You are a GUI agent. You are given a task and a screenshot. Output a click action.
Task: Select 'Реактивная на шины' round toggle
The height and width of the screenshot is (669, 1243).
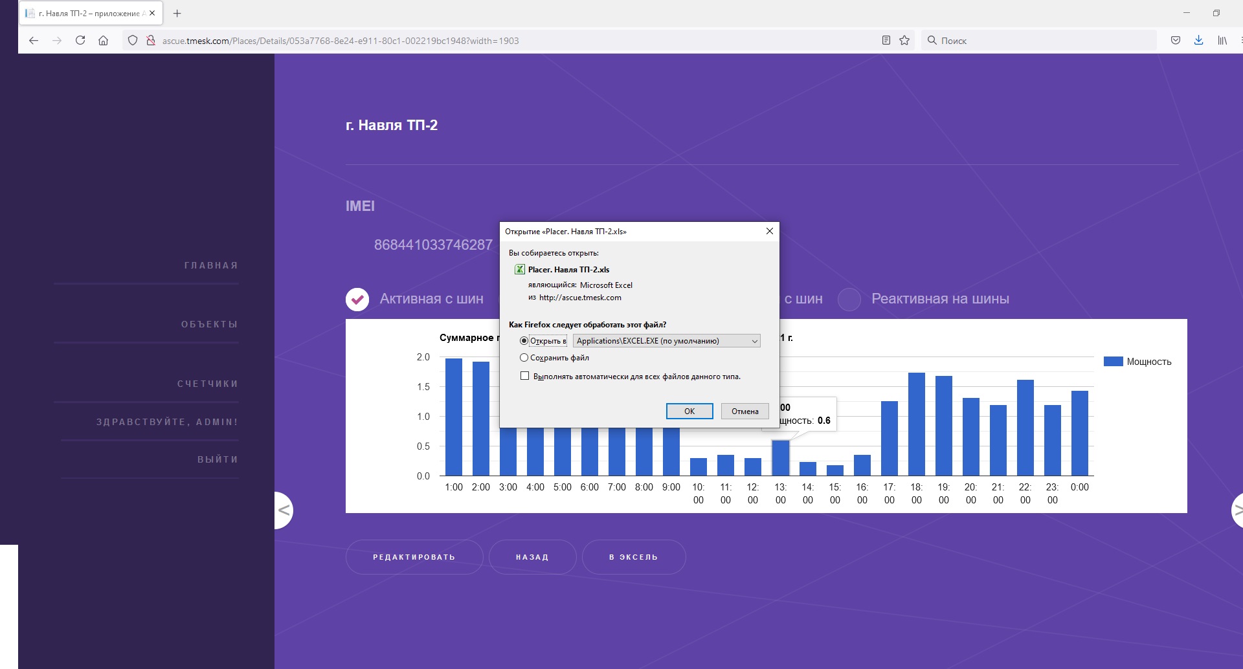pyautogui.click(x=849, y=299)
